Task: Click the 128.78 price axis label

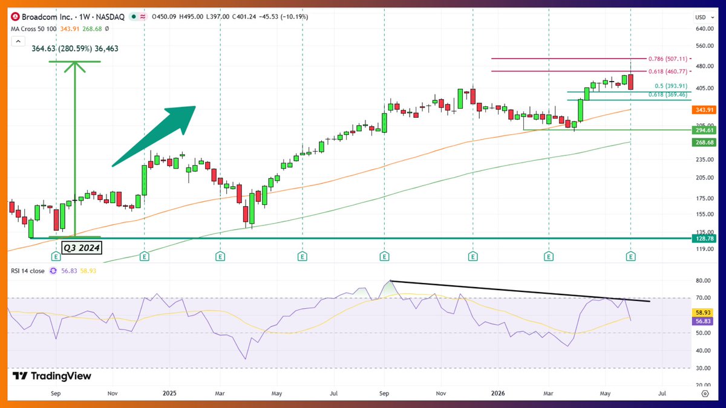Action: 705,239
